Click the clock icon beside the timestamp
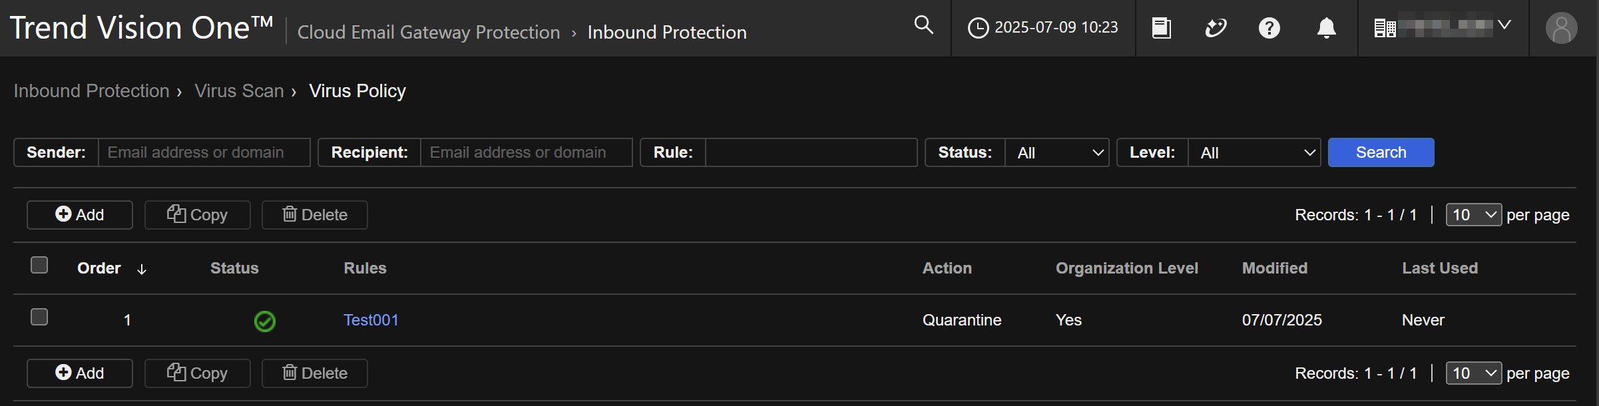This screenshot has height=406, width=1599. coord(977,28)
